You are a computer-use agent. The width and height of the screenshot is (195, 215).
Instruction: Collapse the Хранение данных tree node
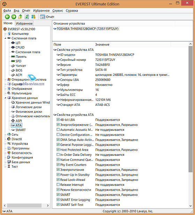5,98
